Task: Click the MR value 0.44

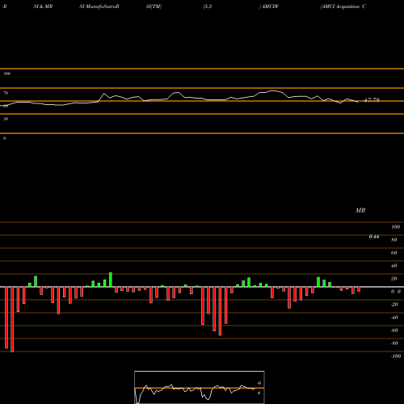Action: (x=374, y=237)
